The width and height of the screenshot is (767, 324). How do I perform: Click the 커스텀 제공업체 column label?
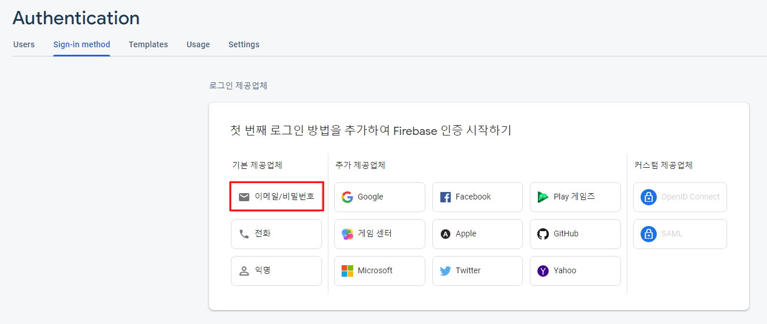tap(663, 165)
